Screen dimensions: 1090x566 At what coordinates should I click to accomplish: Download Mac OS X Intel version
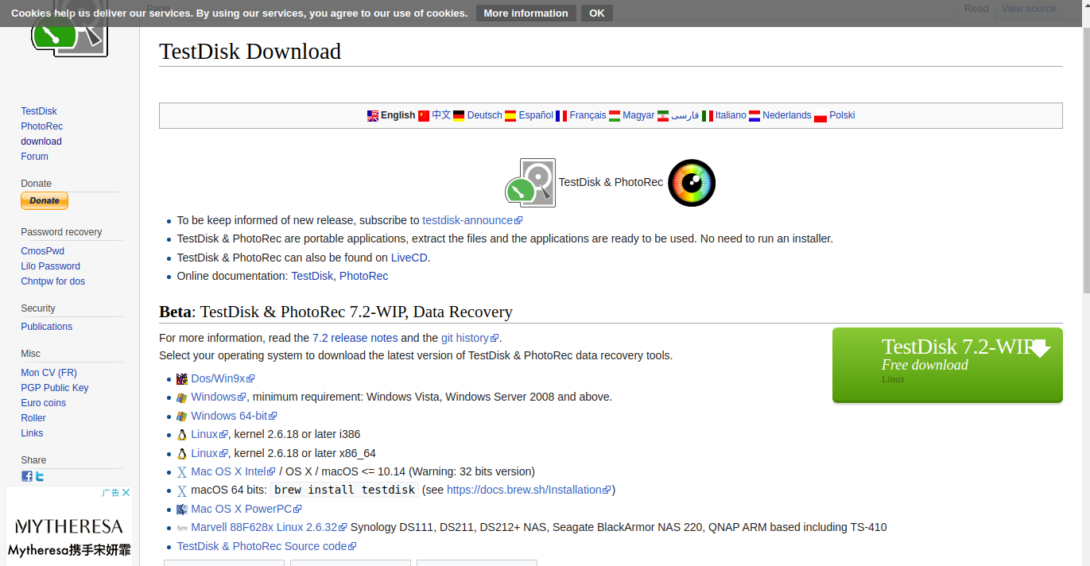[x=233, y=471]
